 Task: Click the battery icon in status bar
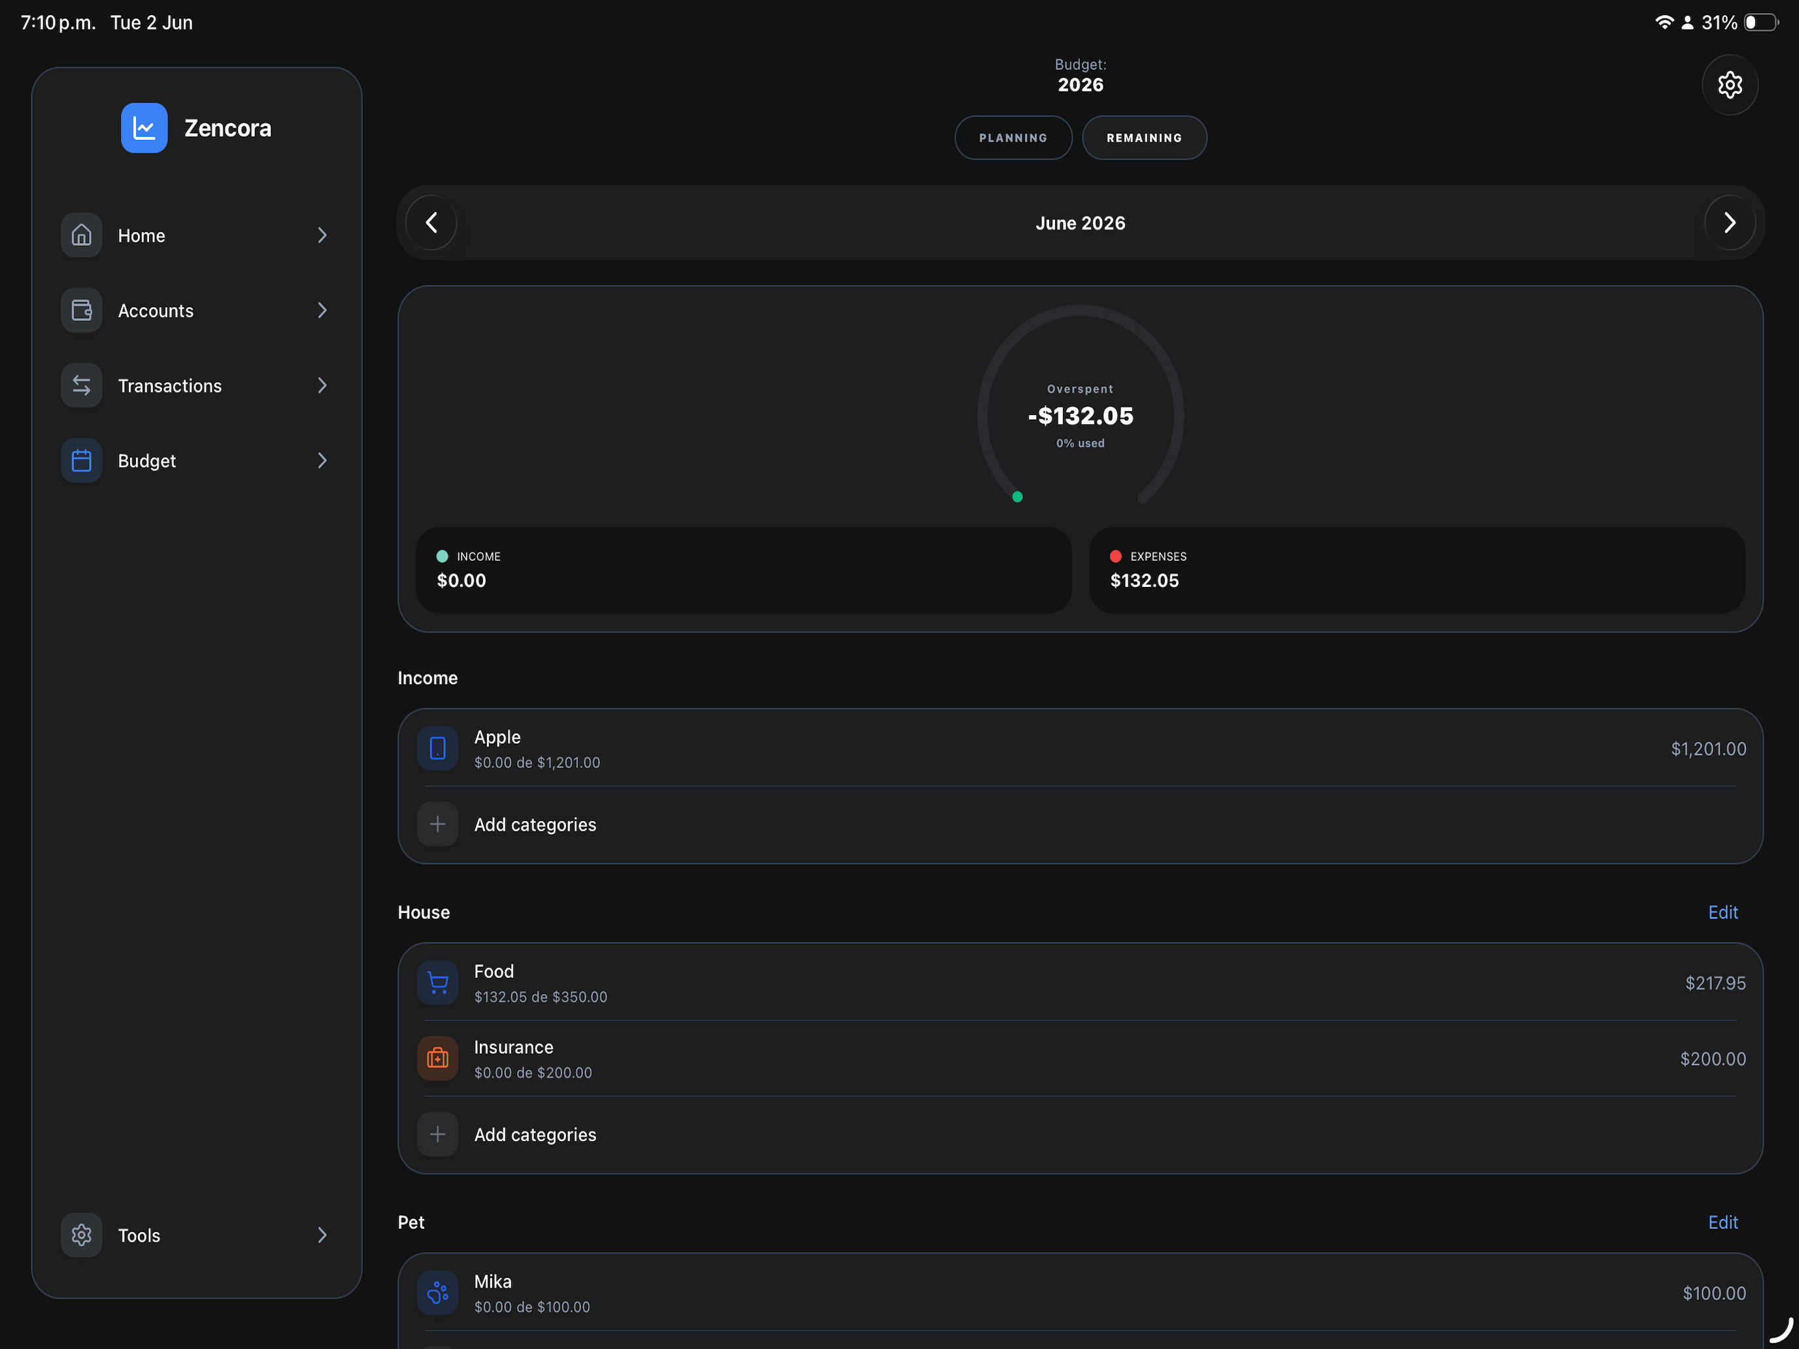pos(1761,23)
